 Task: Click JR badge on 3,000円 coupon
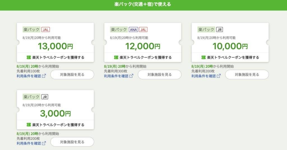pos(45,97)
